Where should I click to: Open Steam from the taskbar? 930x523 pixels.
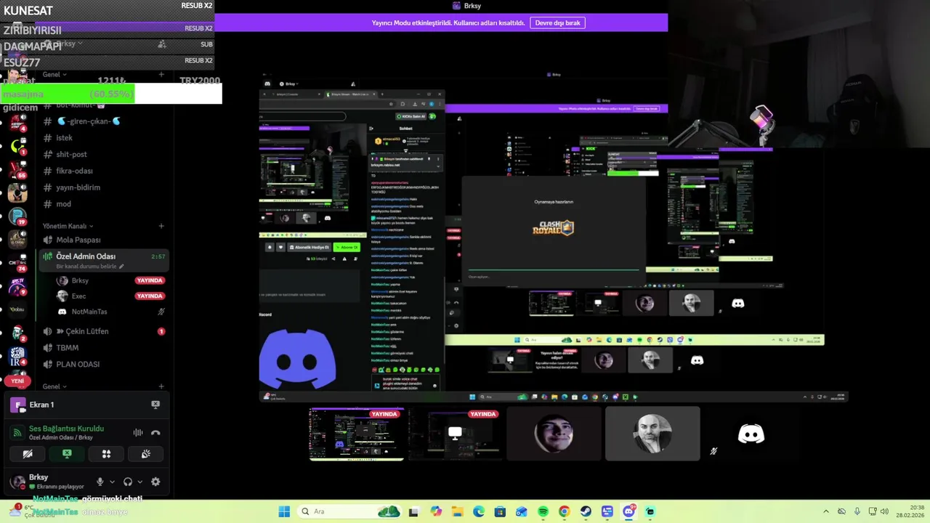click(x=586, y=511)
